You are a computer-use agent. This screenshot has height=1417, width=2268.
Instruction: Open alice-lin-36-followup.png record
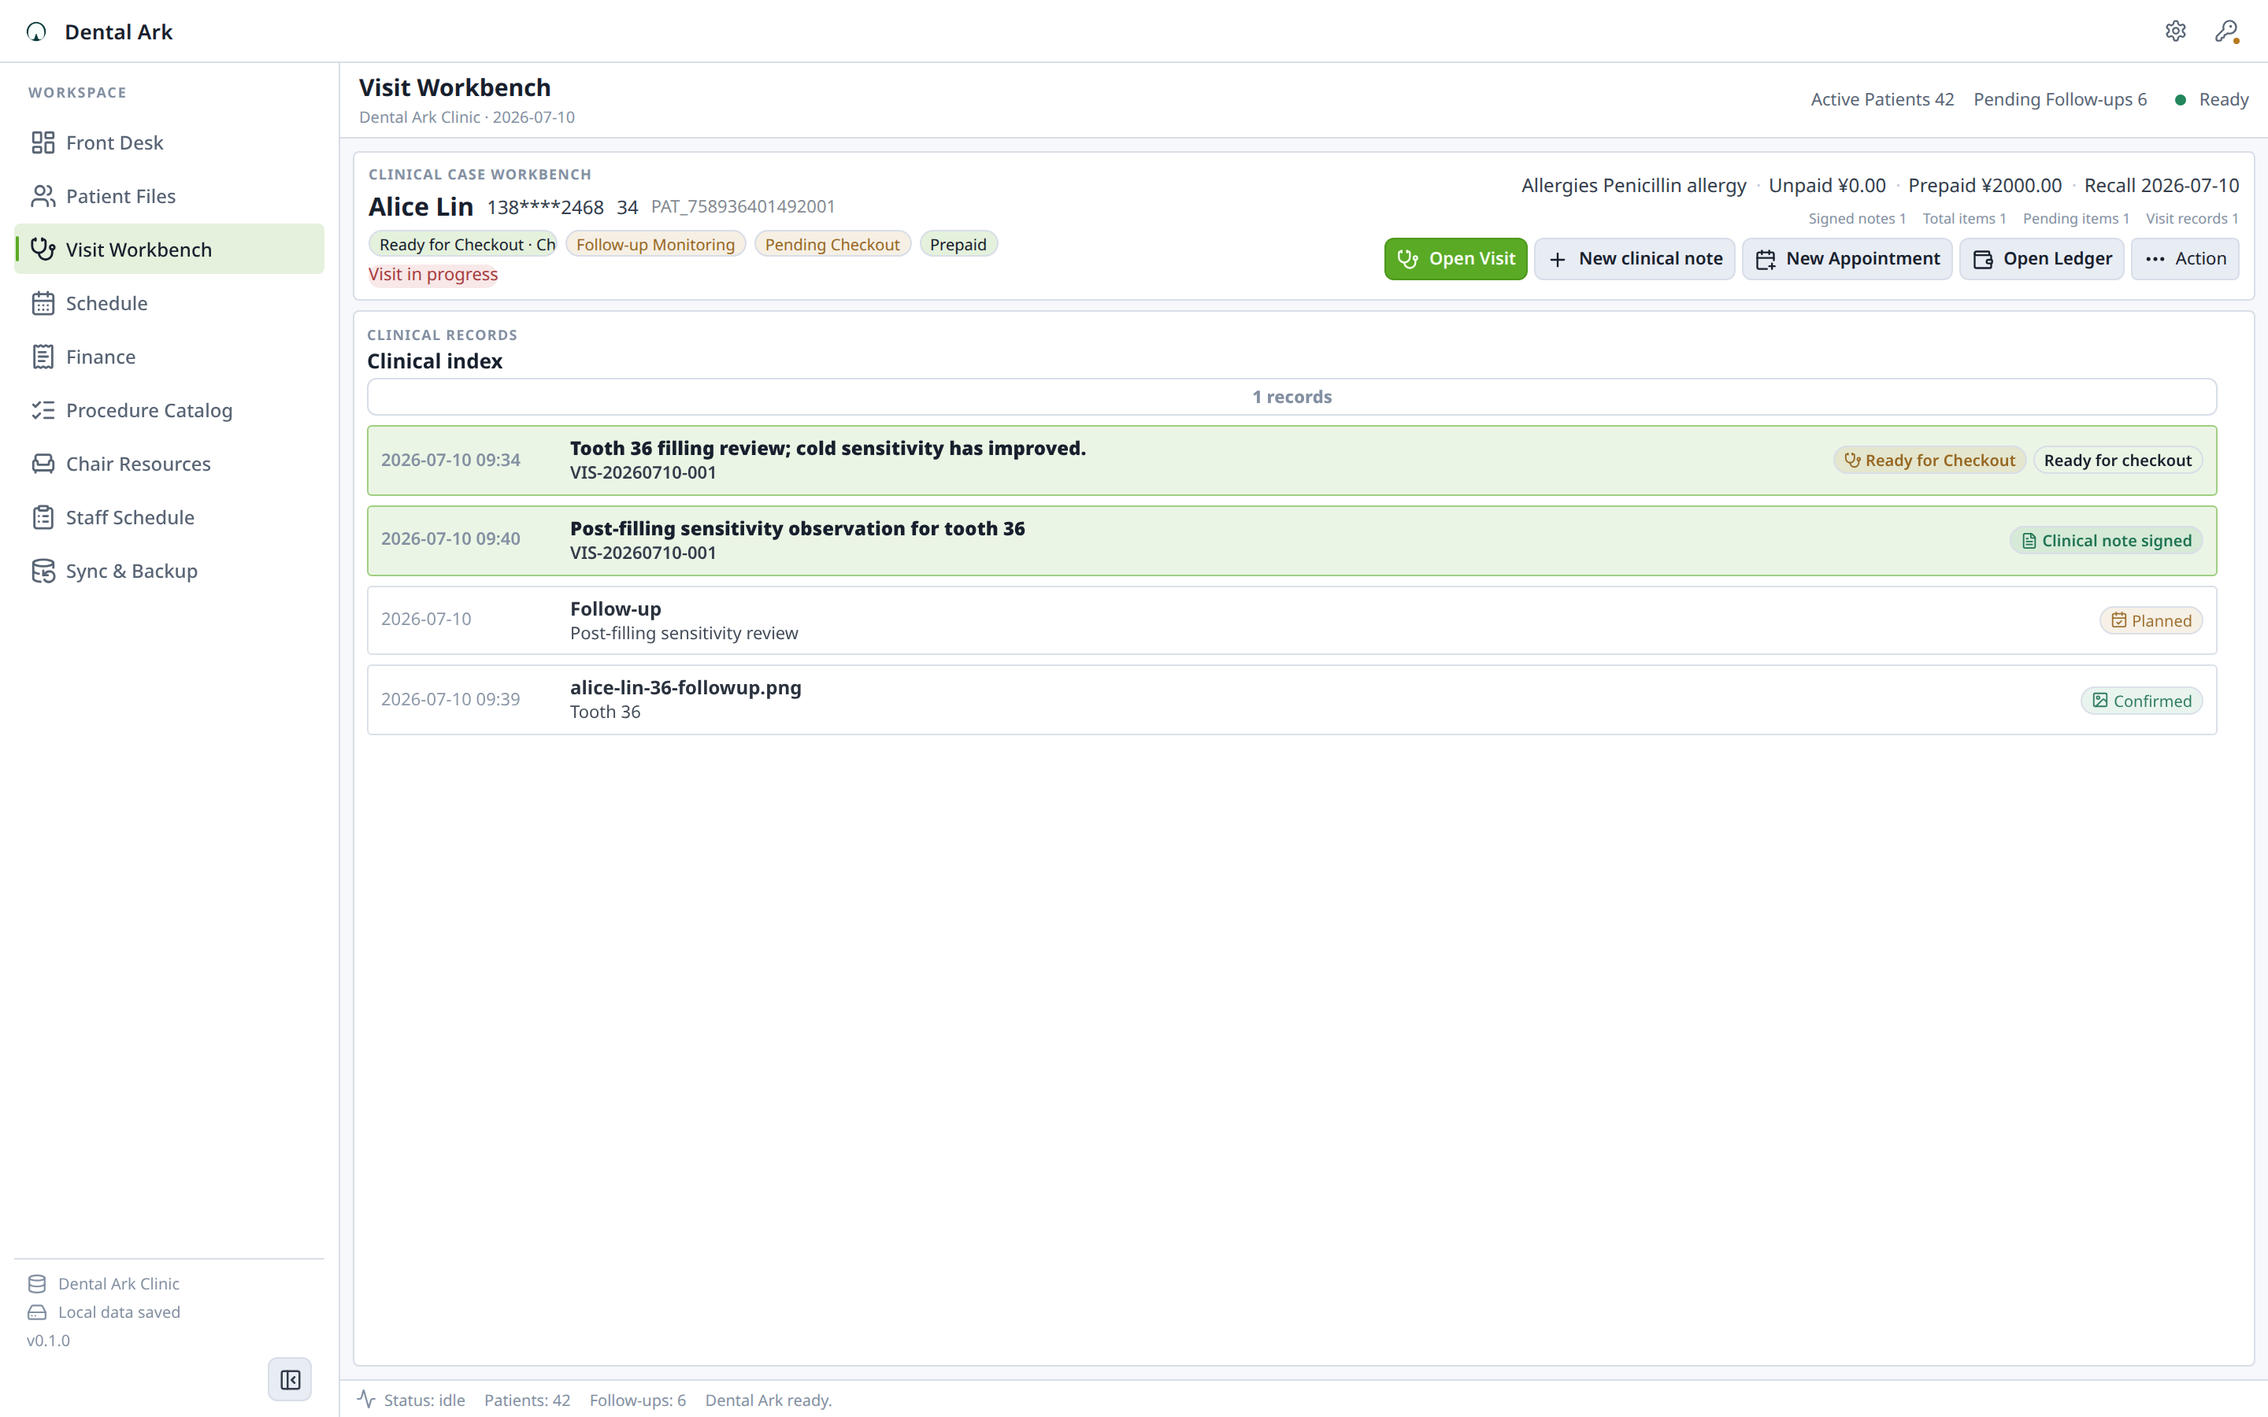(x=1291, y=700)
